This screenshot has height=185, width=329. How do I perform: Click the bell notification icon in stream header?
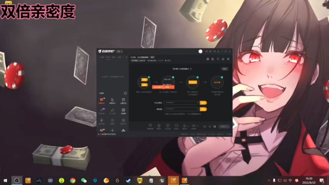coord(223,59)
